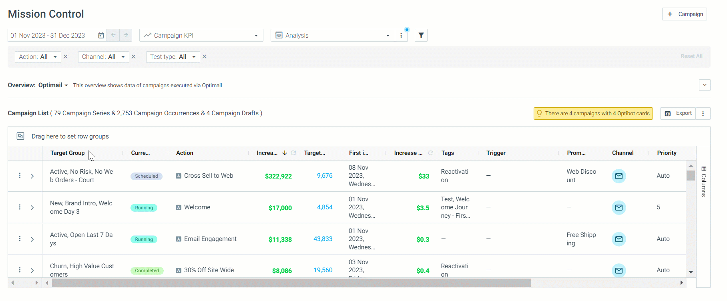
Task: Go to the previous date range arrow
Action: click(113, 35)
